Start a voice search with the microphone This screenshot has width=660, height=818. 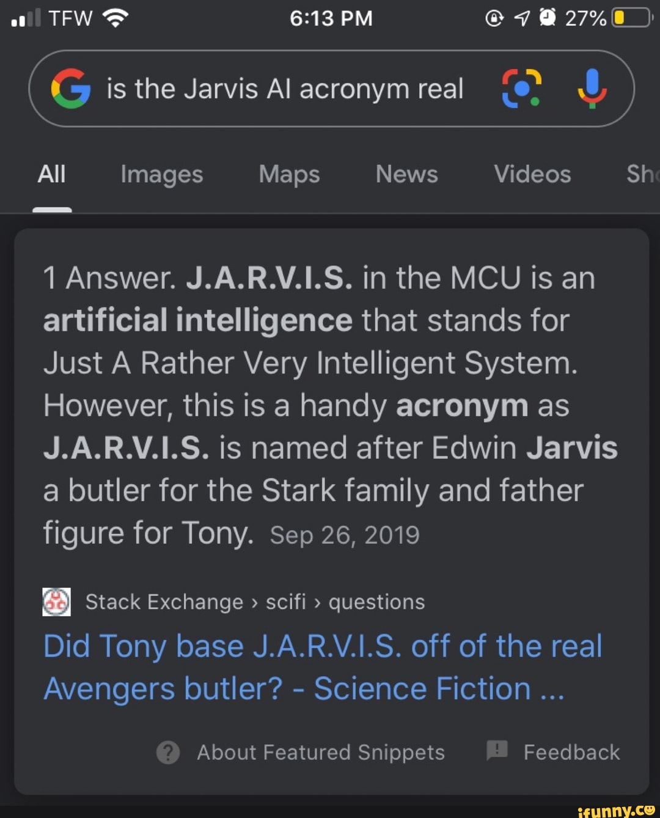(591, 88)
